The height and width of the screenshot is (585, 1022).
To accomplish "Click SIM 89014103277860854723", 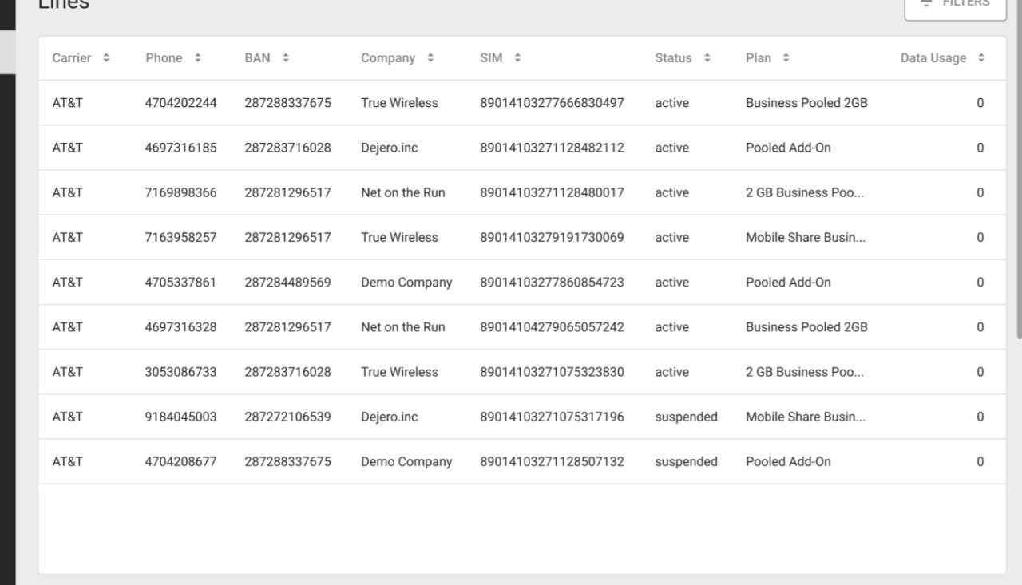I will (552, 282).
